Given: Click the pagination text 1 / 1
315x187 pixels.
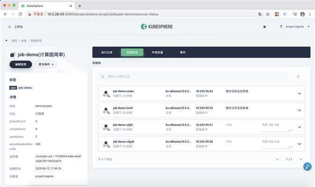Looking at the screenshot, I should pos(289,159).
